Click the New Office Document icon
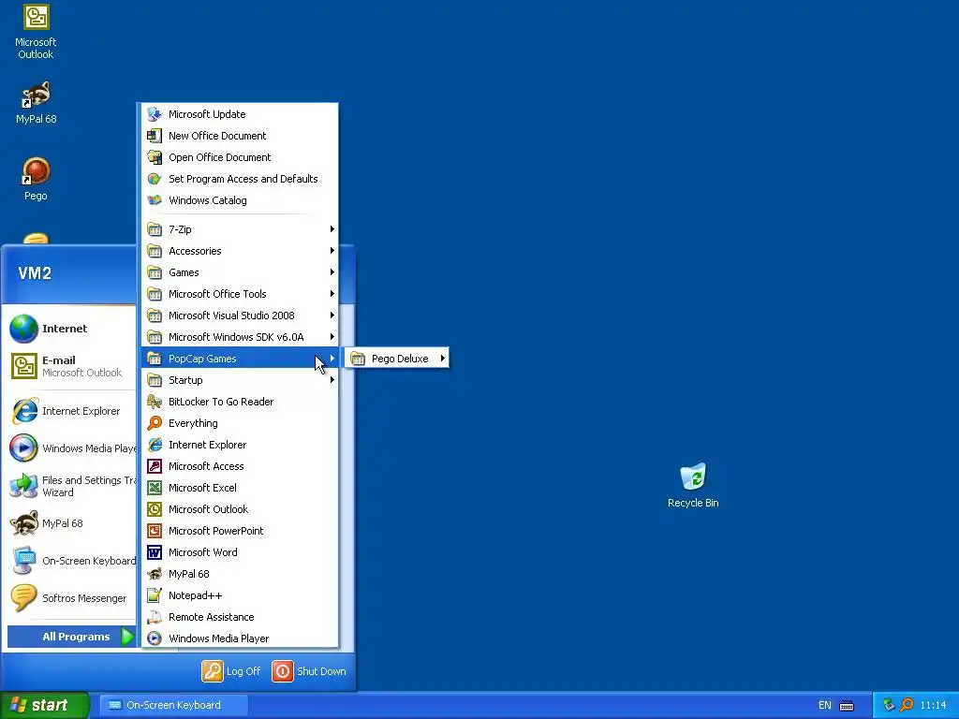This screenshot has height=719, width=959. tap(155, 136)
